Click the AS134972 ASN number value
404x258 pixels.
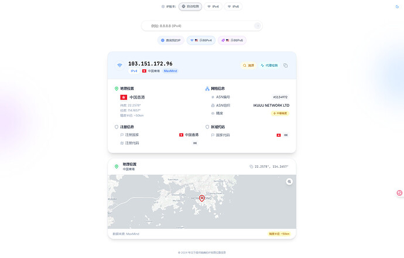(280, 97)
